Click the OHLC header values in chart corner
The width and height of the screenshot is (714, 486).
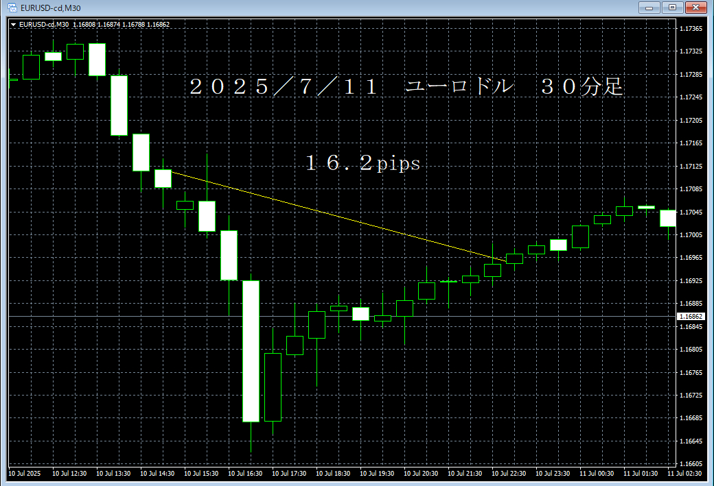tap(121, 25)
